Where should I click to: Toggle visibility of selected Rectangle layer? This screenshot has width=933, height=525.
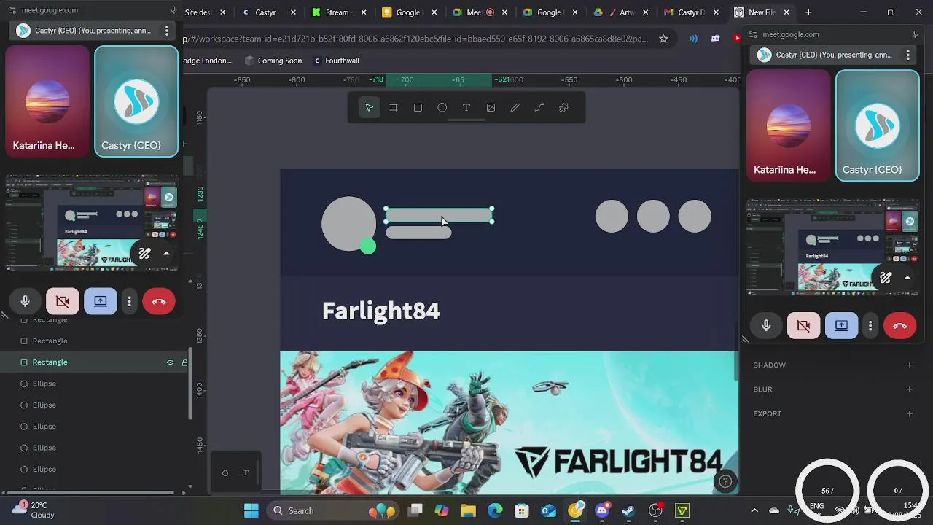(171, 362)
